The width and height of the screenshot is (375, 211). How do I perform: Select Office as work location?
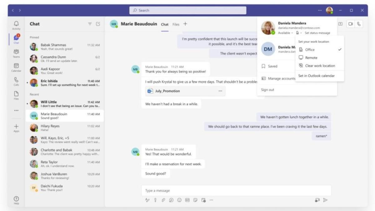click(320, 50)
